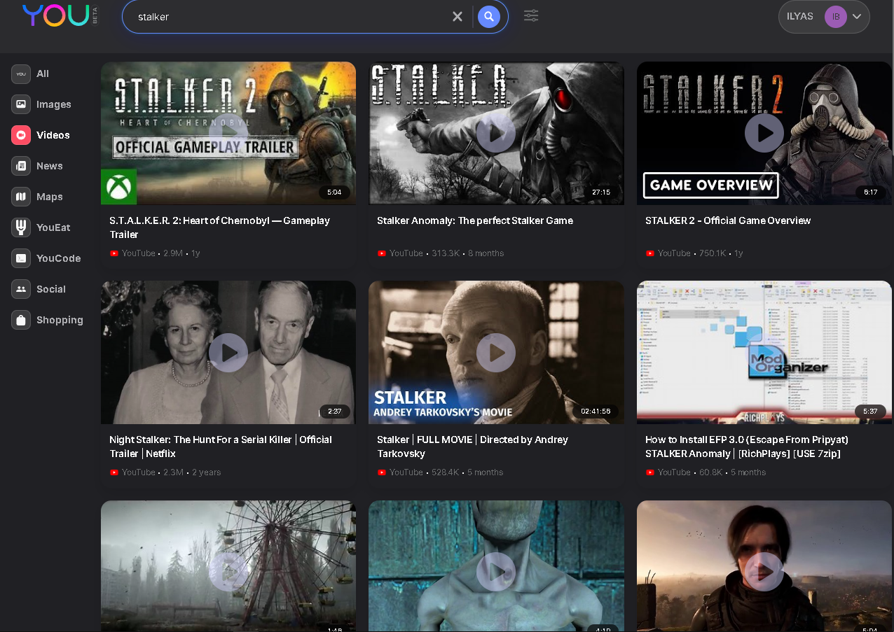Click YouTube source icon under Night Stalker

[x=114, y=472]
